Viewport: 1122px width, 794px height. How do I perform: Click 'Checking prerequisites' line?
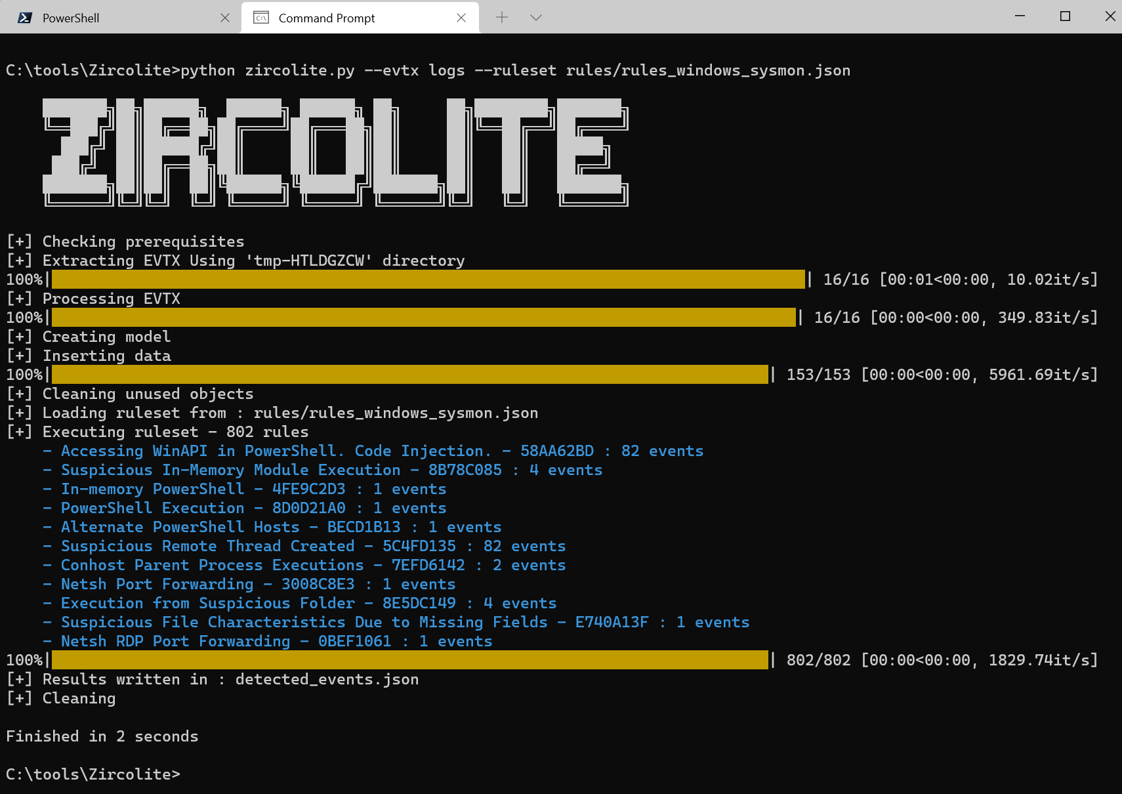pyautogui.click(x=125, y=241)
